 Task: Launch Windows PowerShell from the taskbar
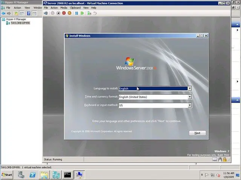[33, 175]
